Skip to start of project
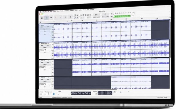Viewport: 176px width, 109px height. [x=56, y=17]
